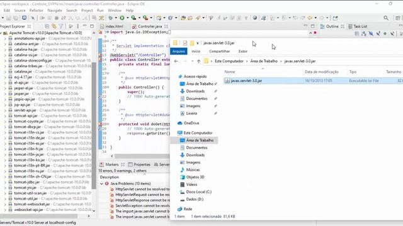Open the Window menu
Viewport: 403px width, 226px height.
115,11
